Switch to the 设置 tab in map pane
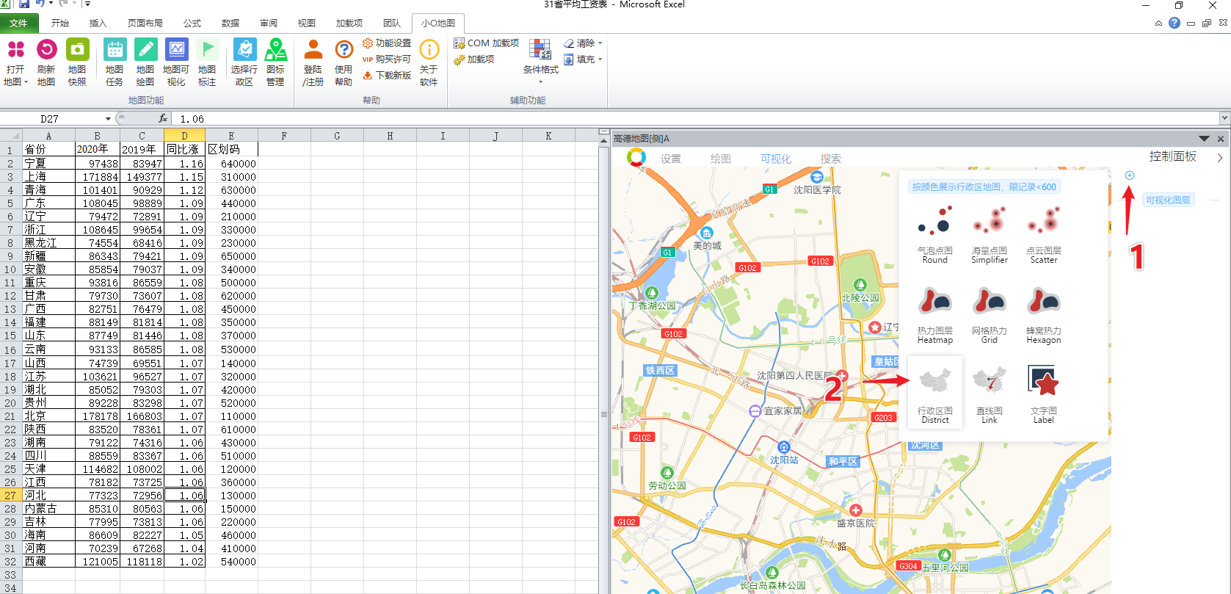Image resolution: width=1231 pixels, height=594 pixels. [670, 159]
